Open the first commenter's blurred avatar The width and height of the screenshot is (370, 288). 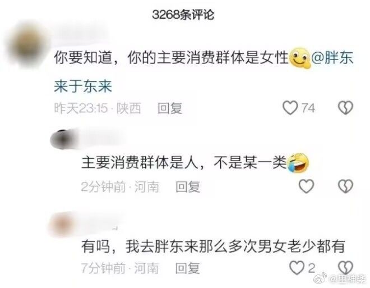click(29, 45)
